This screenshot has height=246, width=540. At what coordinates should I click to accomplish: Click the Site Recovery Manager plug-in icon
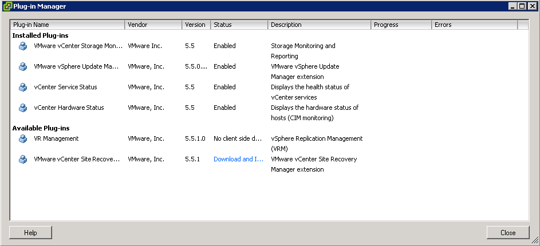coord(23,159)
